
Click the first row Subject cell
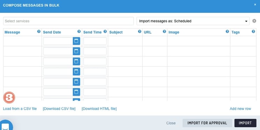[125, 41]
